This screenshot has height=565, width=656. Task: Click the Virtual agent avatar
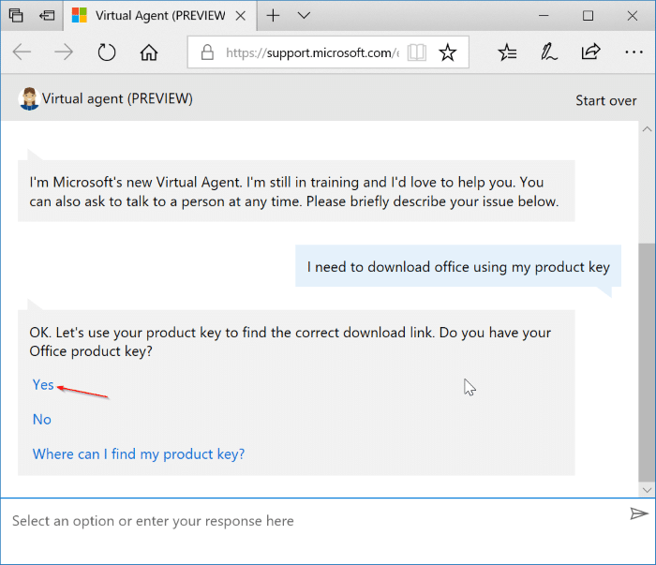[29, 98]
